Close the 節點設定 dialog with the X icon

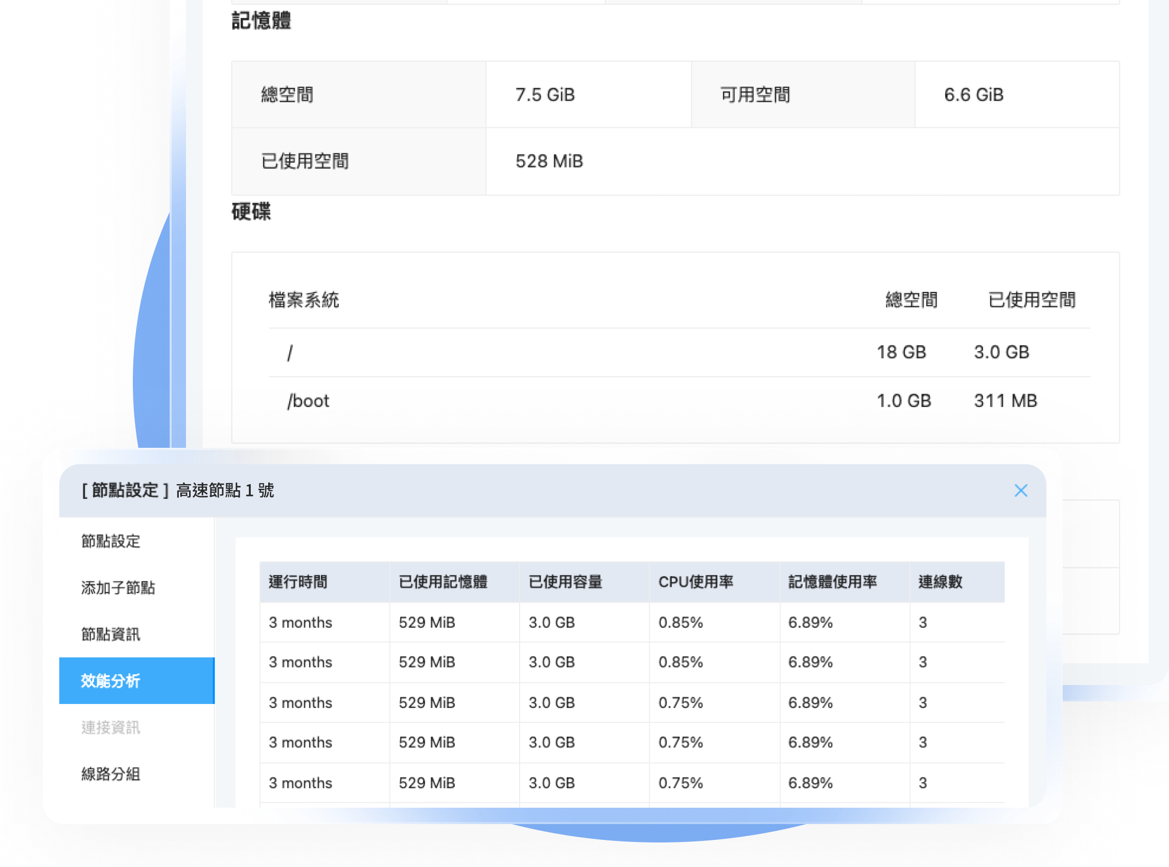click(x=1020, y=491)
